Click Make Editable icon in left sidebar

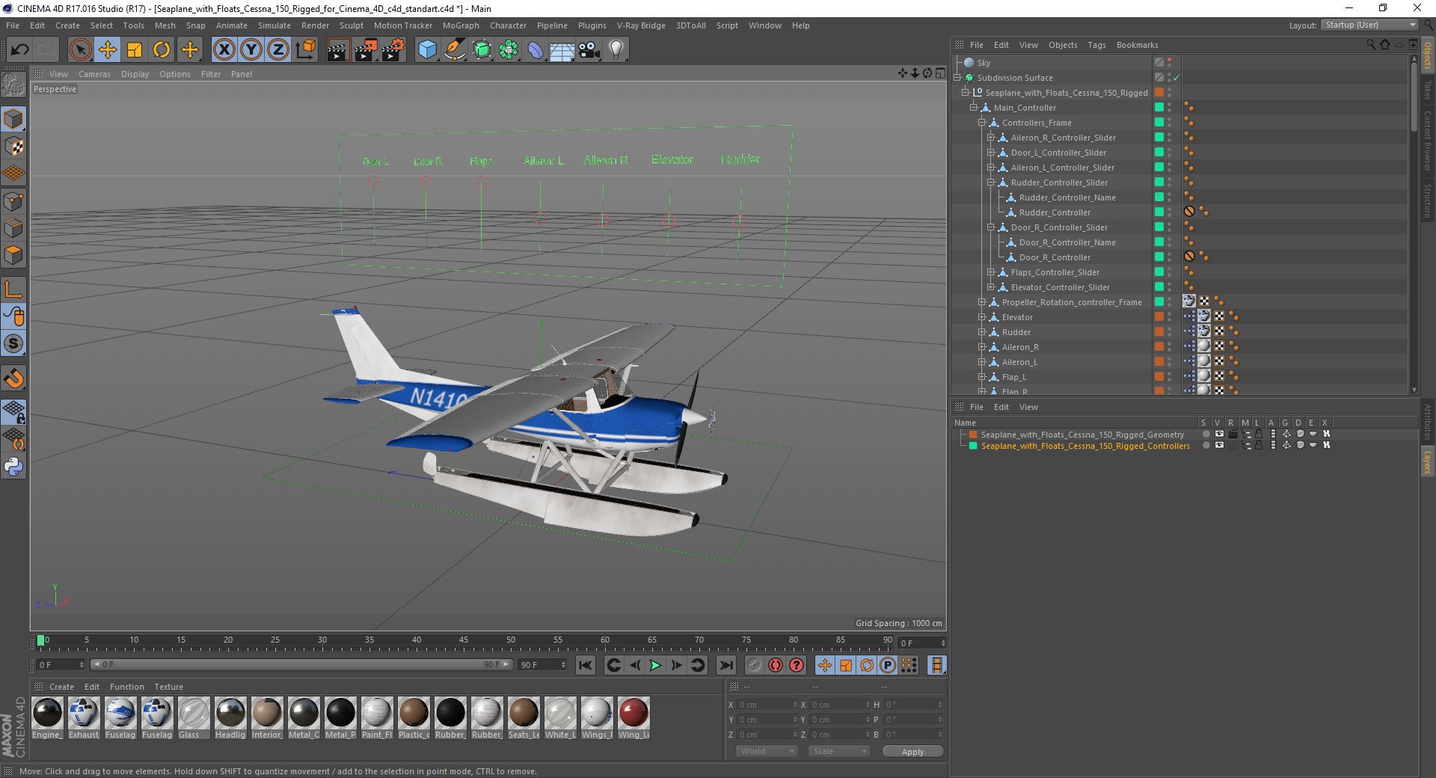(13, 85)
